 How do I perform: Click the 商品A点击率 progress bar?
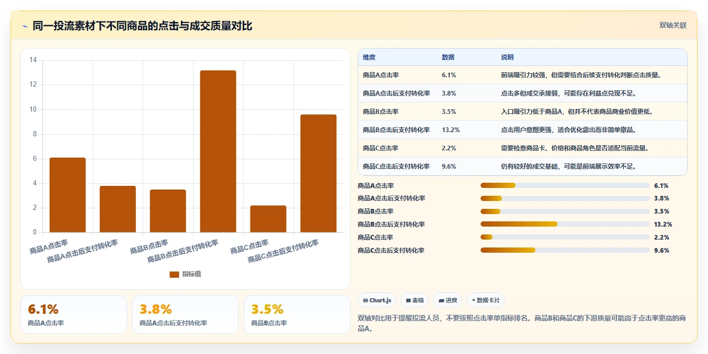[x=565, y=185]
